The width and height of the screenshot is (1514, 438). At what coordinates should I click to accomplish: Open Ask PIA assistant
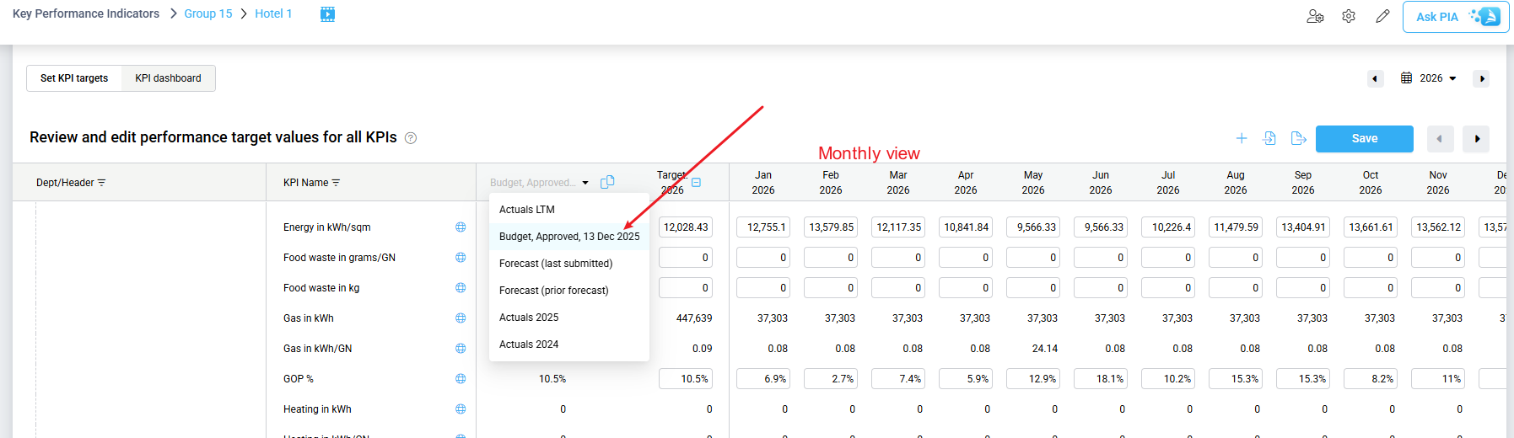coord(1456,17)
